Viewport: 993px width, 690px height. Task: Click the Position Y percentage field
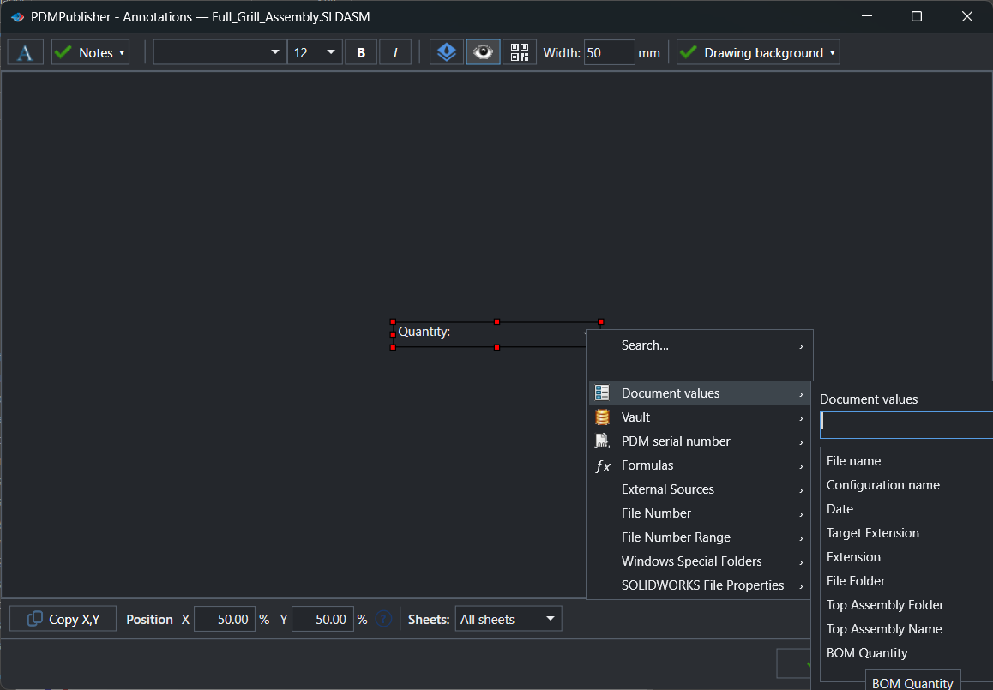323,619
